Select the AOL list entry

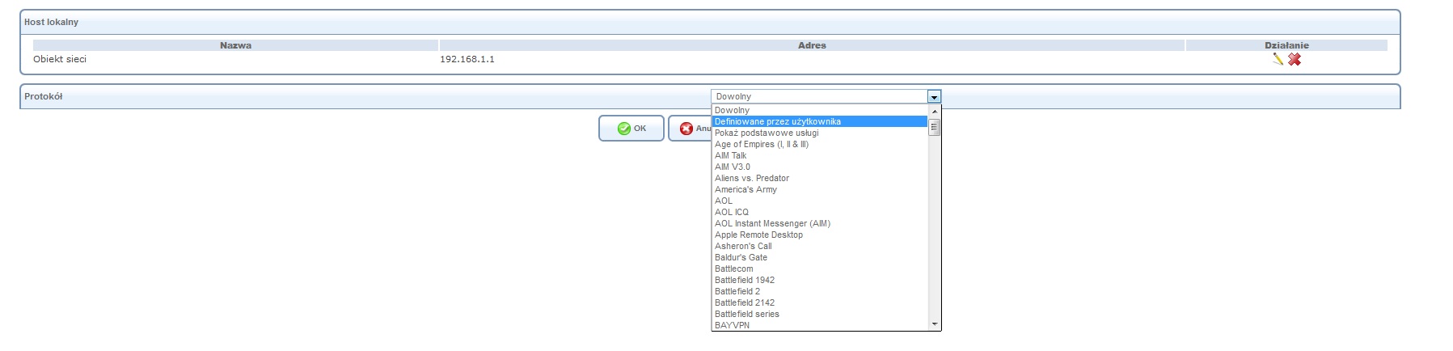820,201
